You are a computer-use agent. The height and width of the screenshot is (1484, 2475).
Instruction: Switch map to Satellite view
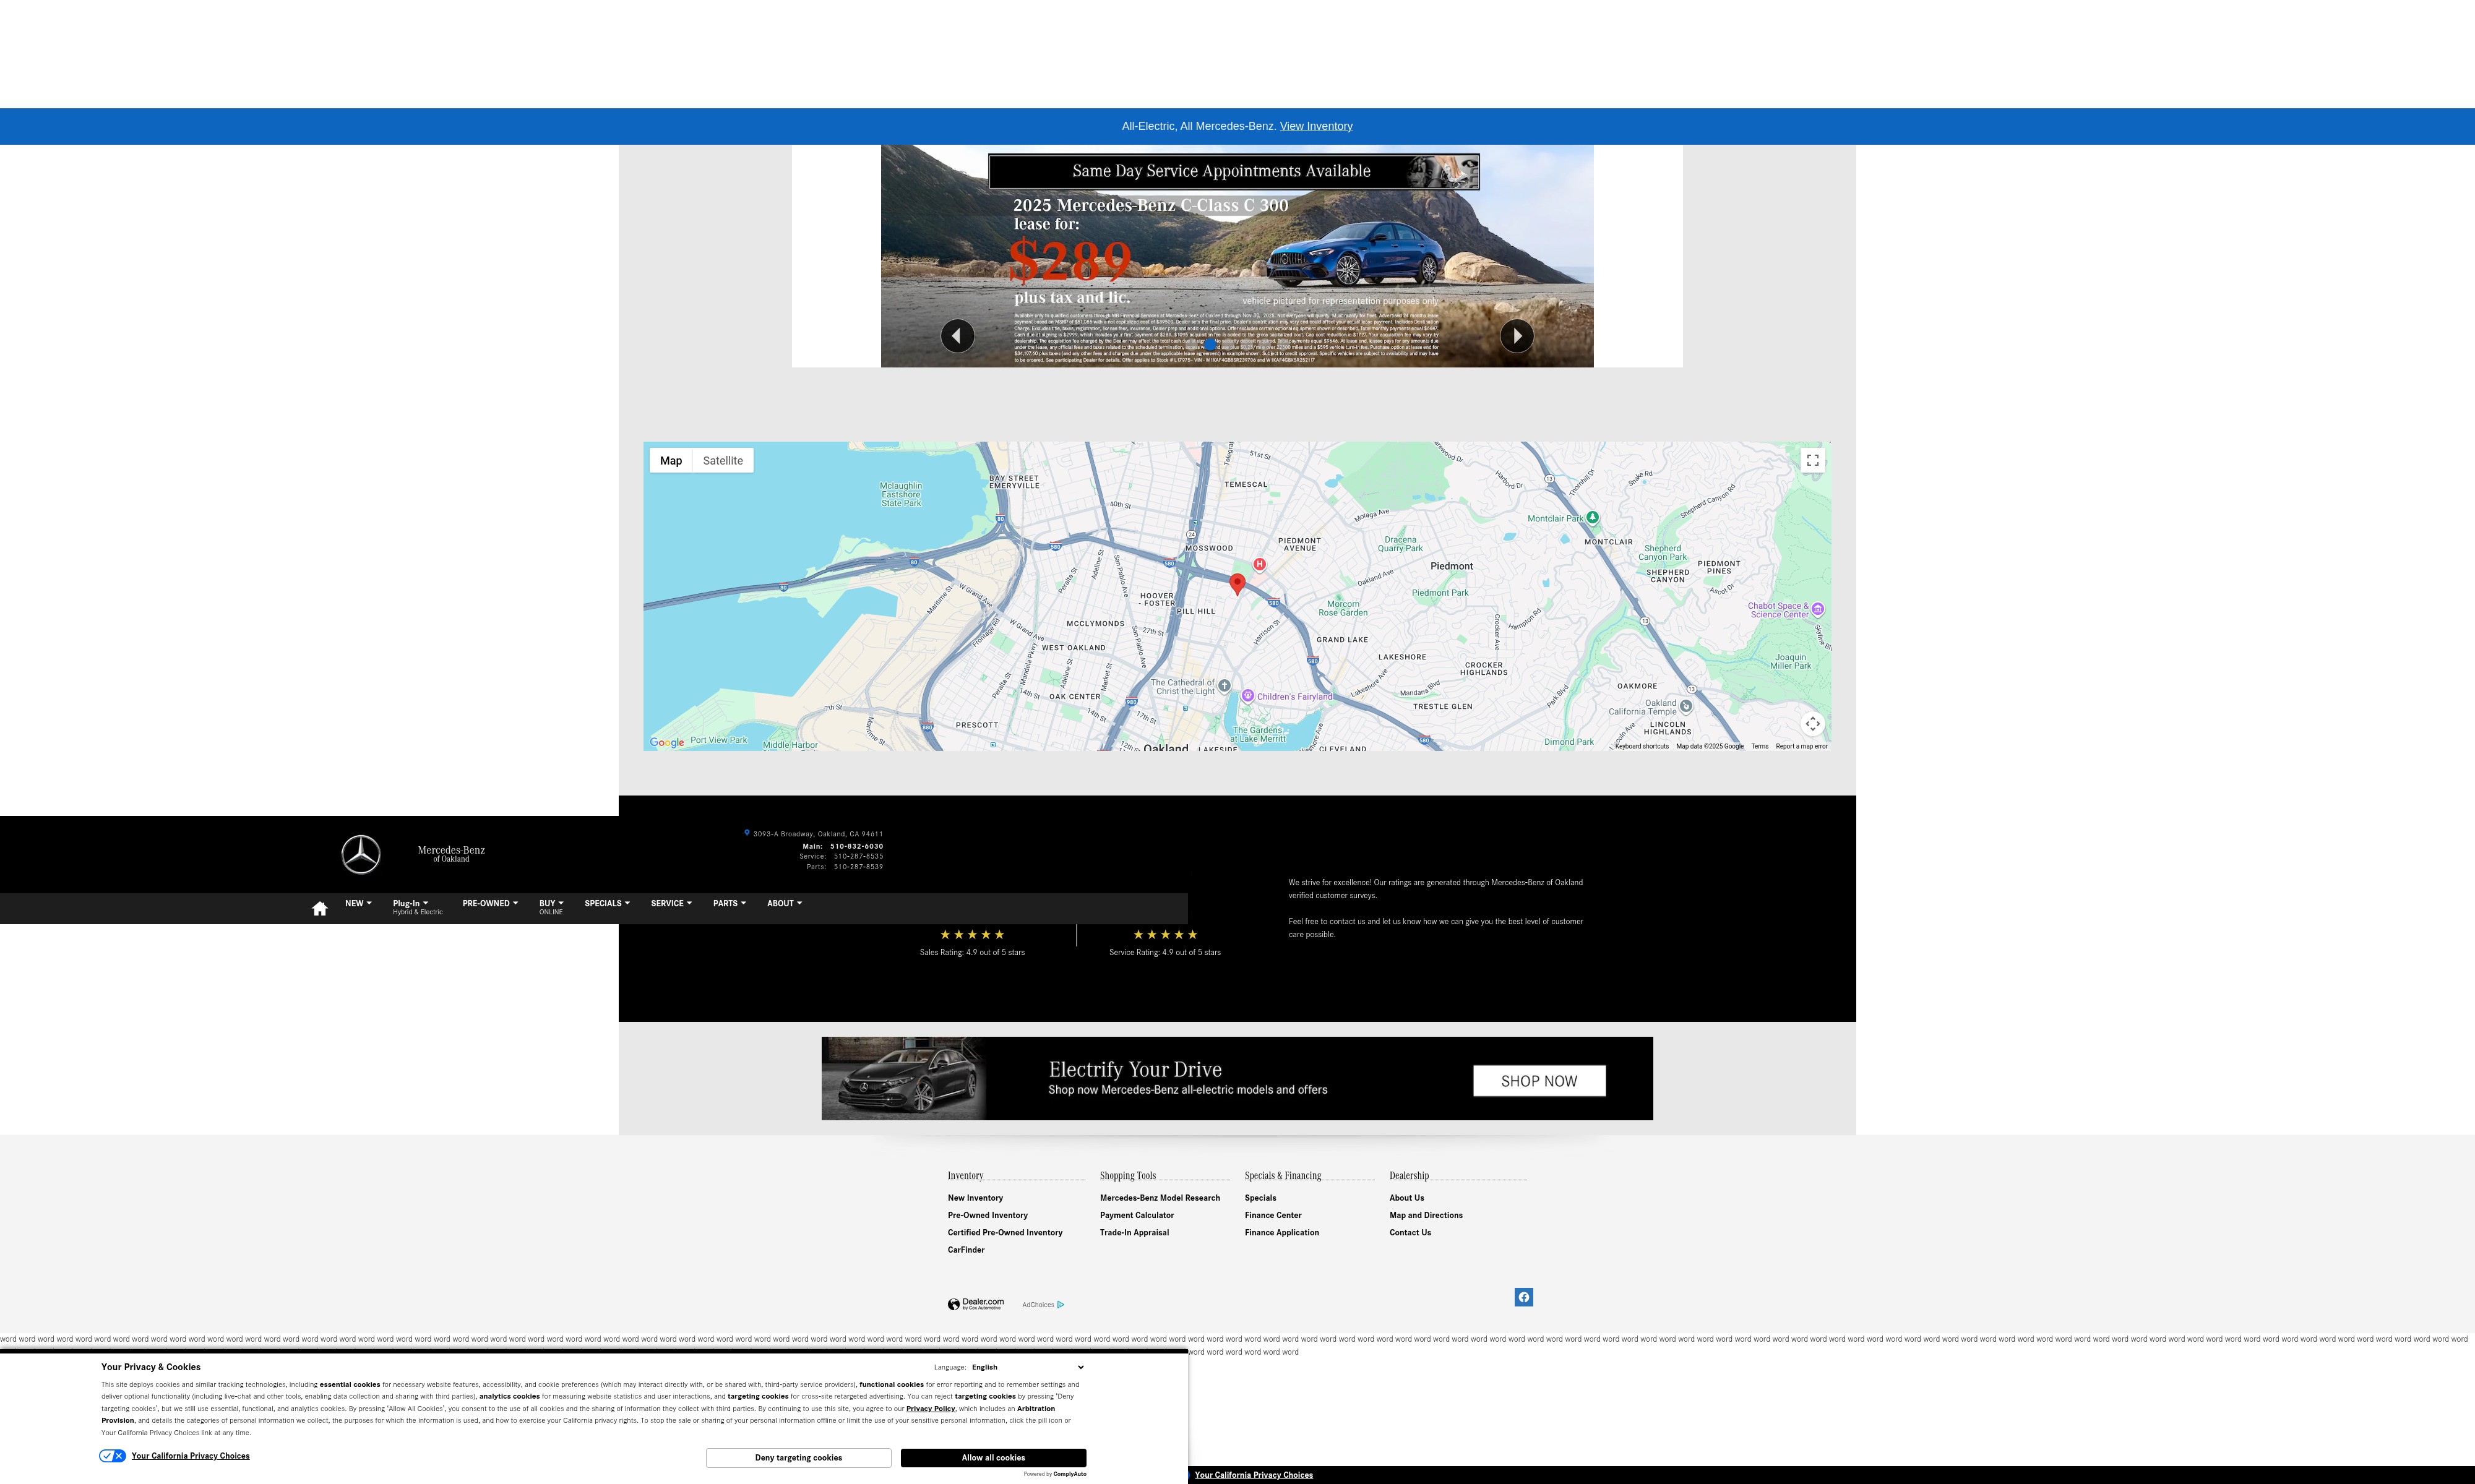(x=722, y=461)
